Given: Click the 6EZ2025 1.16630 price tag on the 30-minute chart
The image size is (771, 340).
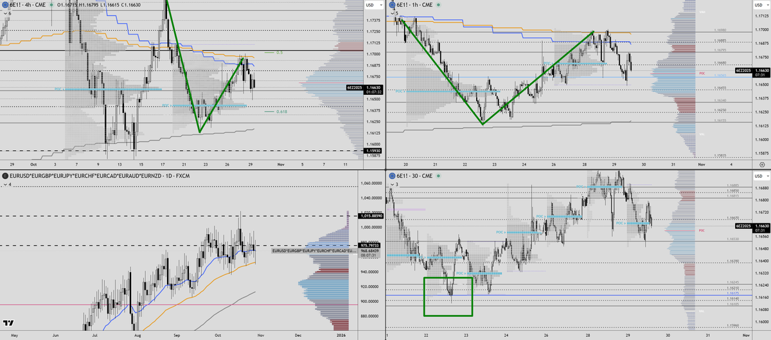Looking at the screenshot, I should [x=752, y=227].
